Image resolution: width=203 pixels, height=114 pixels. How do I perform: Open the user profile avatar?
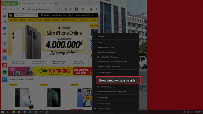coord(91,9)
